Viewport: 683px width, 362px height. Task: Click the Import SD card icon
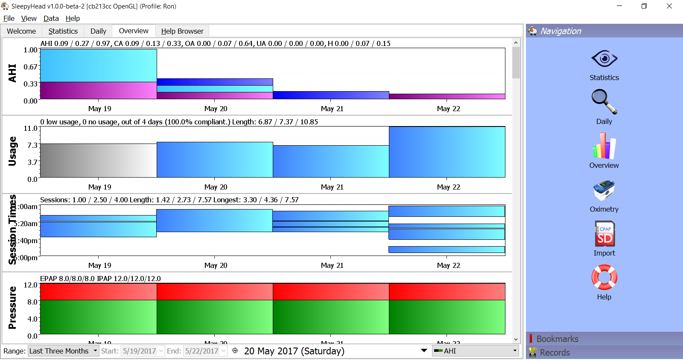click(x=604, y=233)
